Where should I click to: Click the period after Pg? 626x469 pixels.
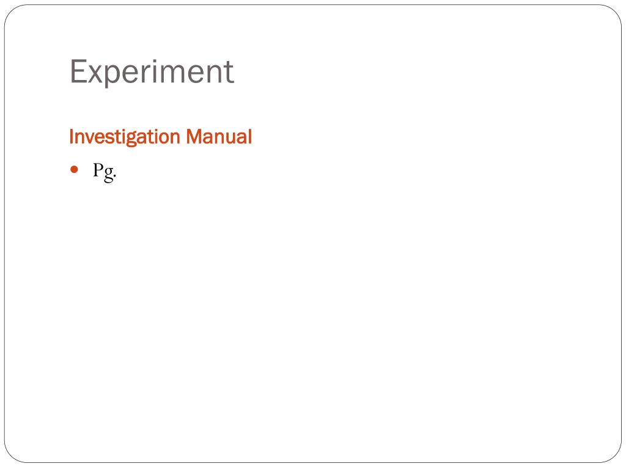(x=115, y=175)
